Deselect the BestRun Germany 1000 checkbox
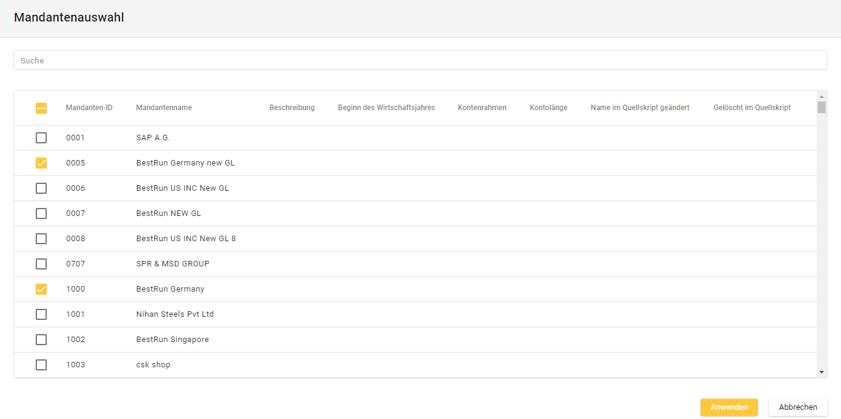This screenshot has width=841, height=419. click(41, 289)
